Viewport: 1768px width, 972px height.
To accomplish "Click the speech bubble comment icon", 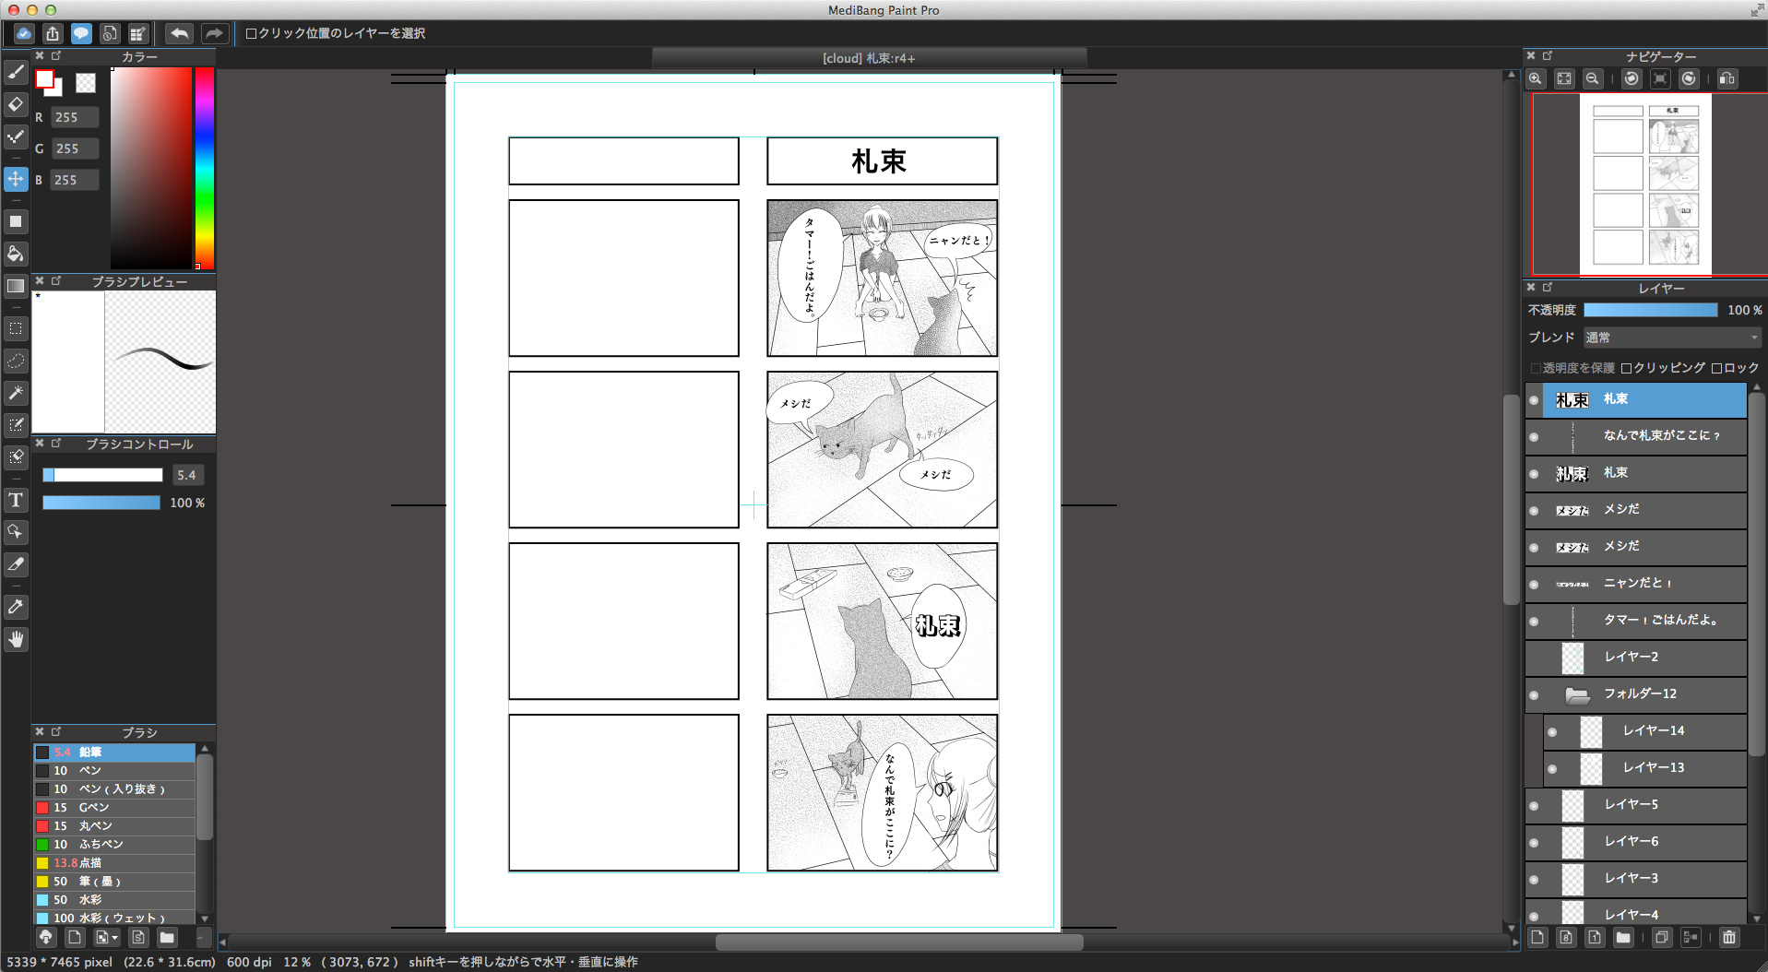I will [81, 33].
